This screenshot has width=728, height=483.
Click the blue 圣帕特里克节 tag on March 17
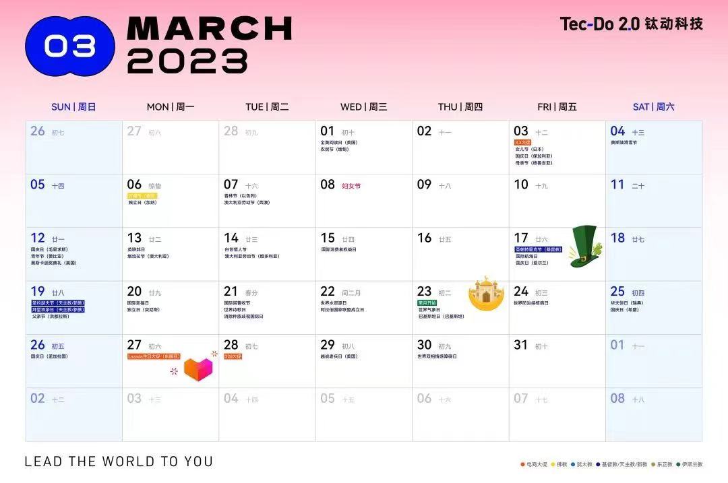click(x=538, y=249)
